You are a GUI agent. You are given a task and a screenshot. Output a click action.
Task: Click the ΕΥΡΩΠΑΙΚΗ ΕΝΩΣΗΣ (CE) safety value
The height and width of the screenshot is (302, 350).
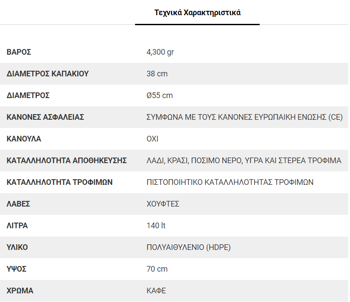(x=244, y=117)
